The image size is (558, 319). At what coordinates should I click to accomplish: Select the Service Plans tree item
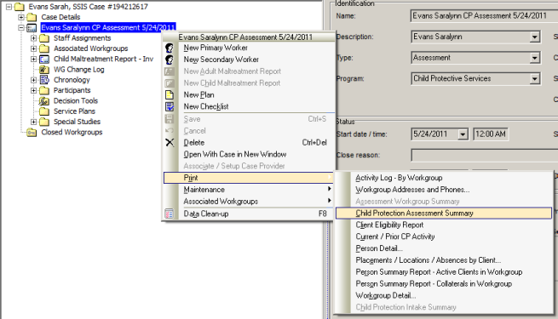tap(74, 111)
